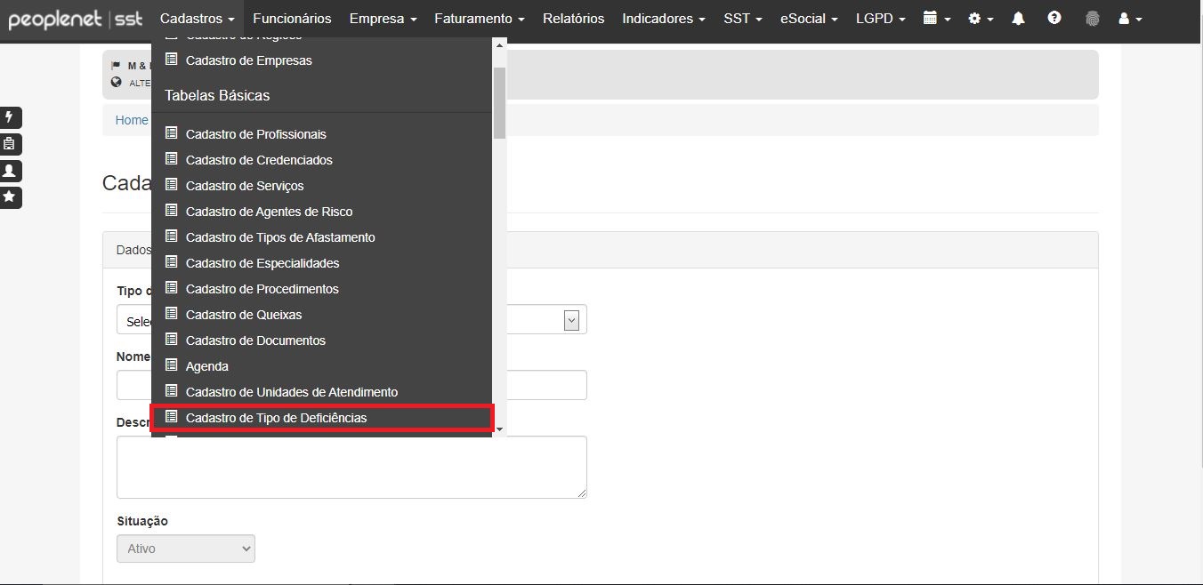Click into the description textarea

351,467
